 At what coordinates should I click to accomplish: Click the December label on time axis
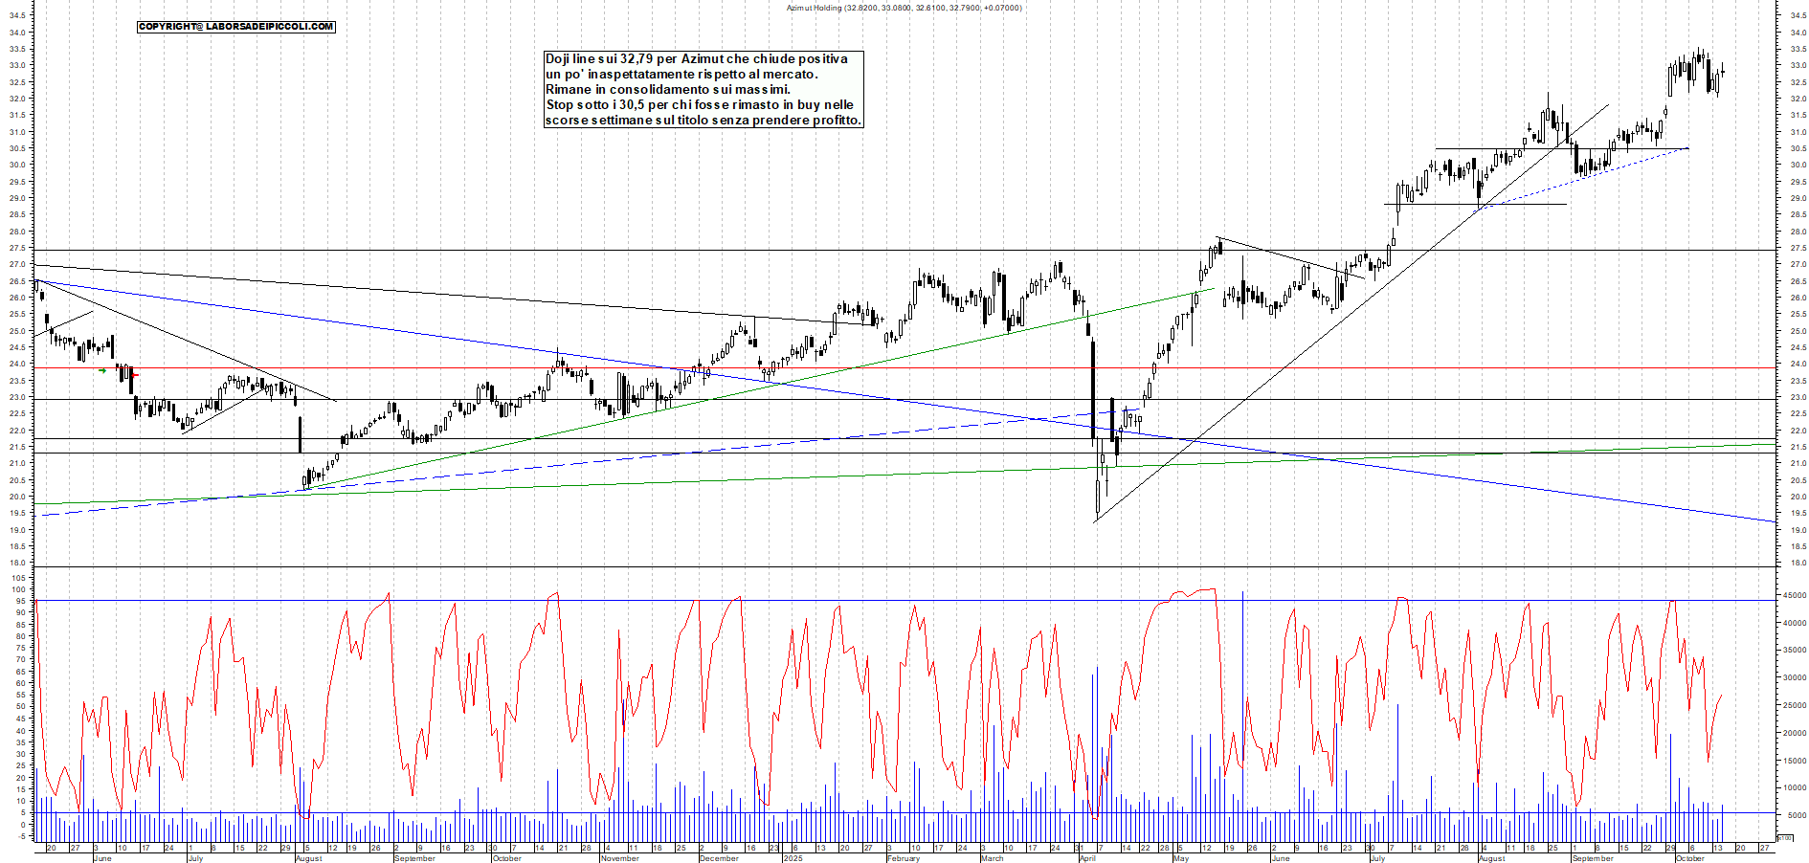(x=719, y=858)
